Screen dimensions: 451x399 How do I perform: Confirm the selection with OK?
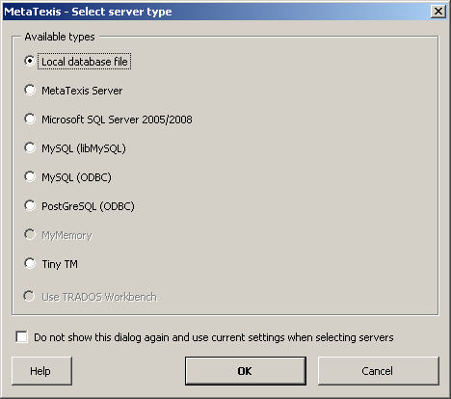[x=246, y=371]
